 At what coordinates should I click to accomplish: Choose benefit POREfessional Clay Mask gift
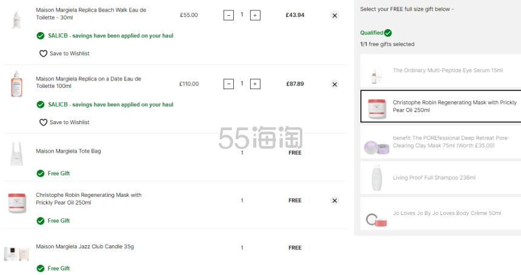(440, 142)
